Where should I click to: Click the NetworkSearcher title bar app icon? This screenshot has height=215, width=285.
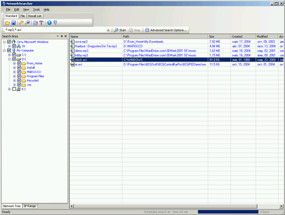pos(3,3)
